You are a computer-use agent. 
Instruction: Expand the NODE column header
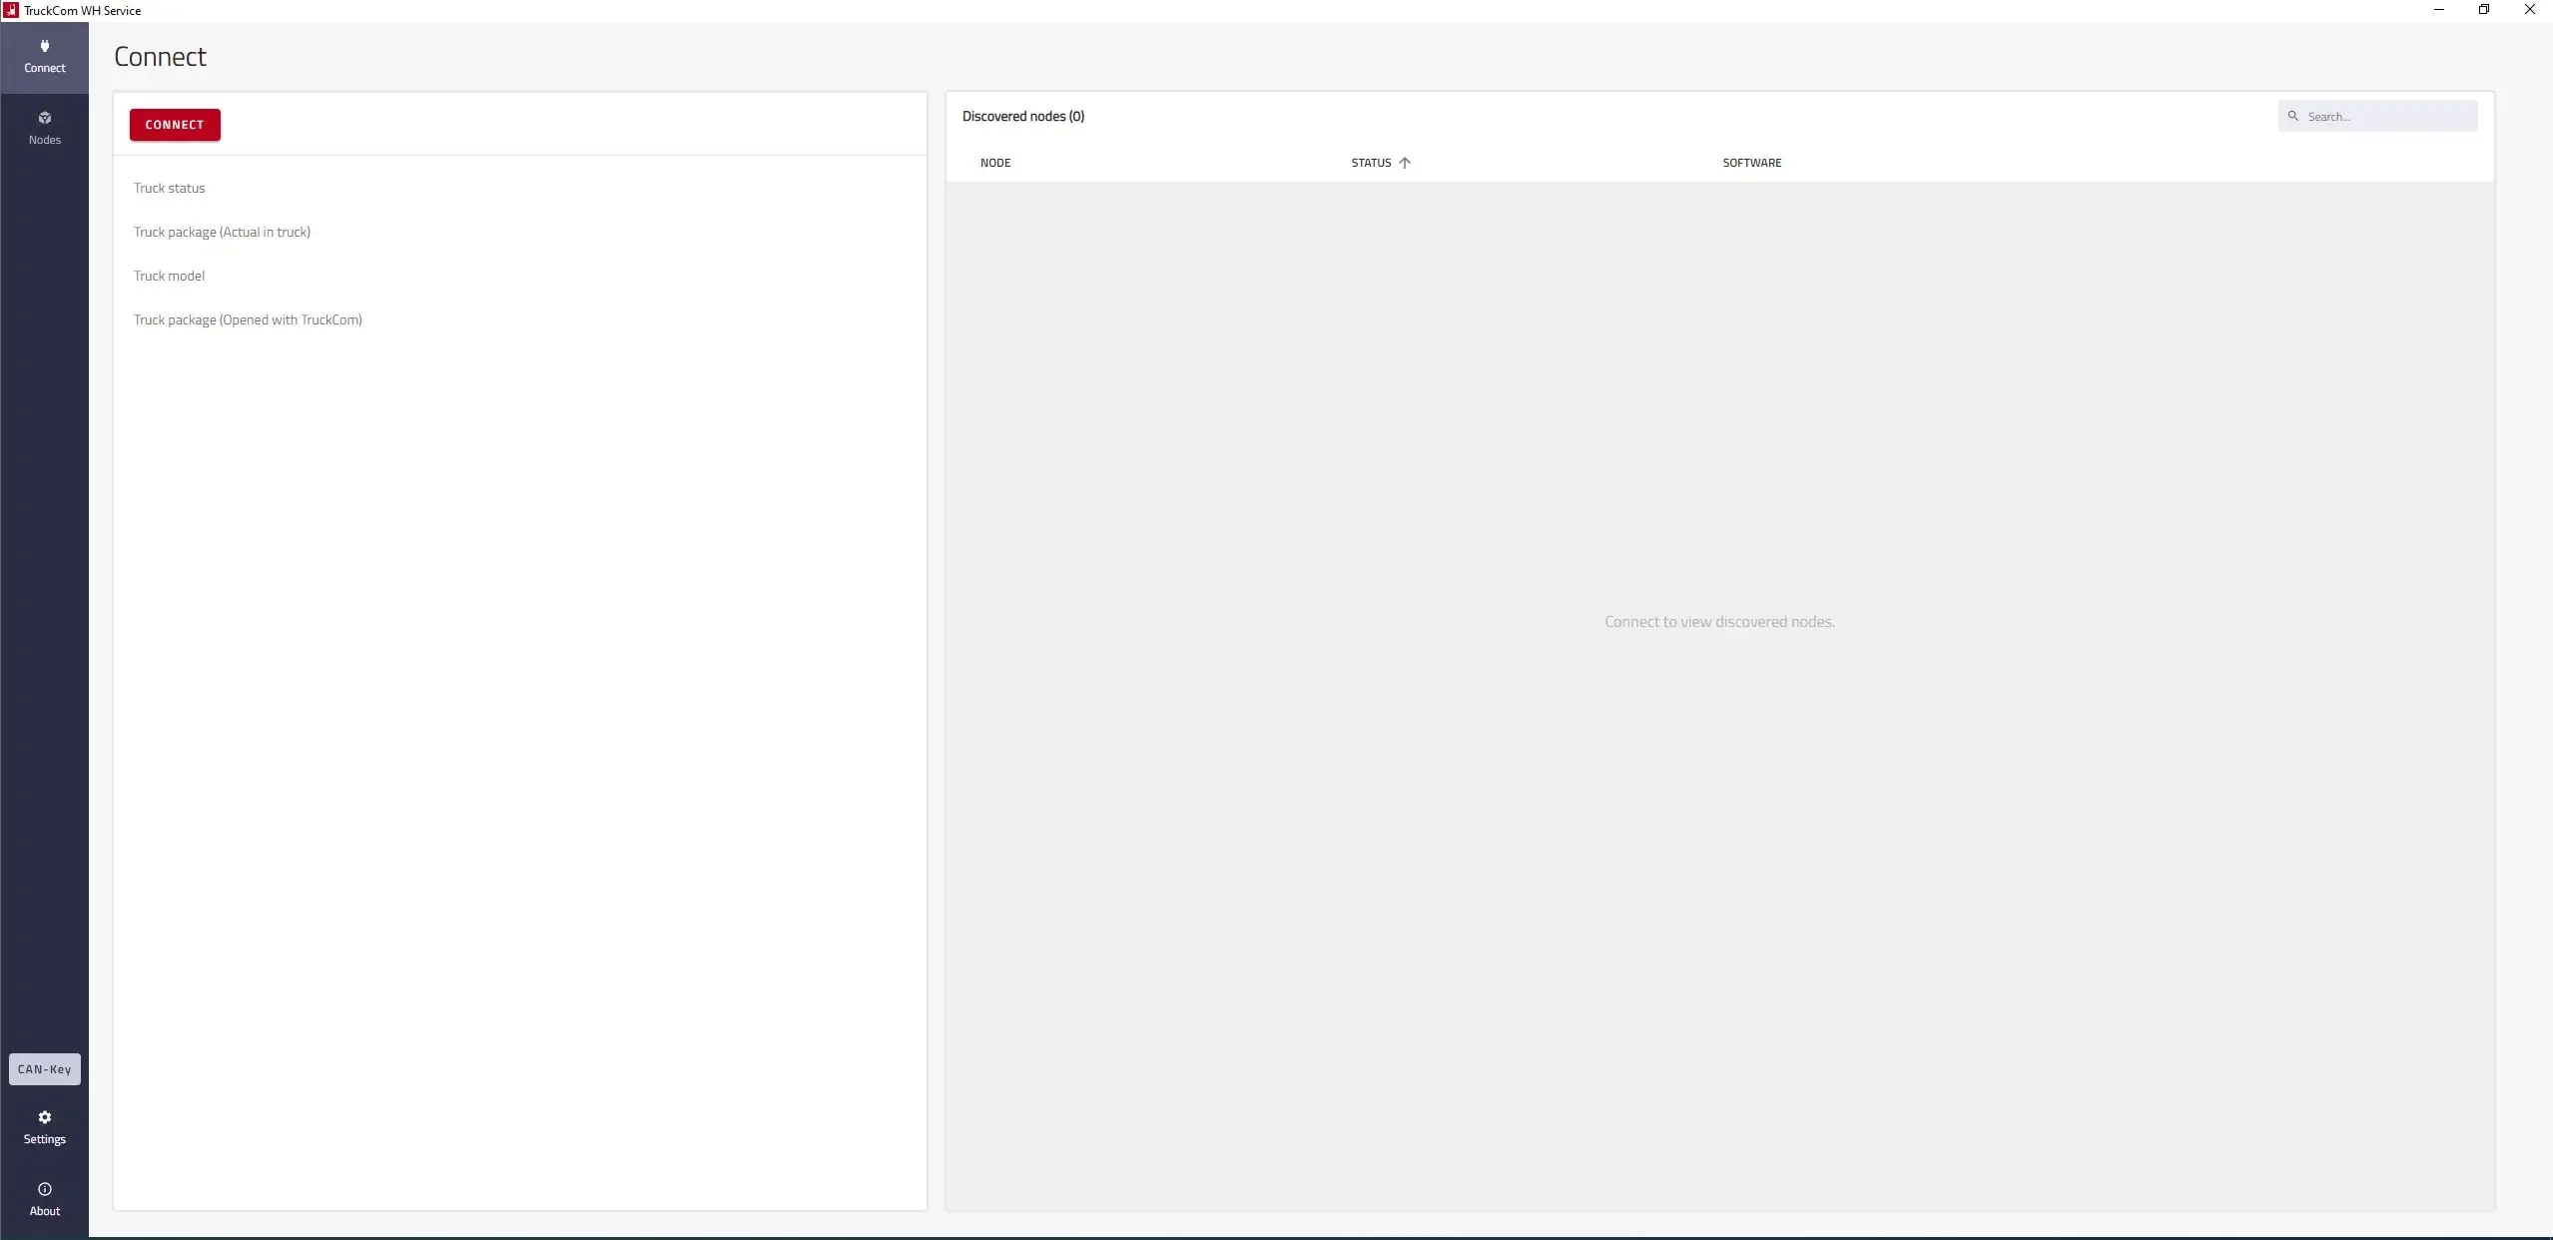point(994,161)
